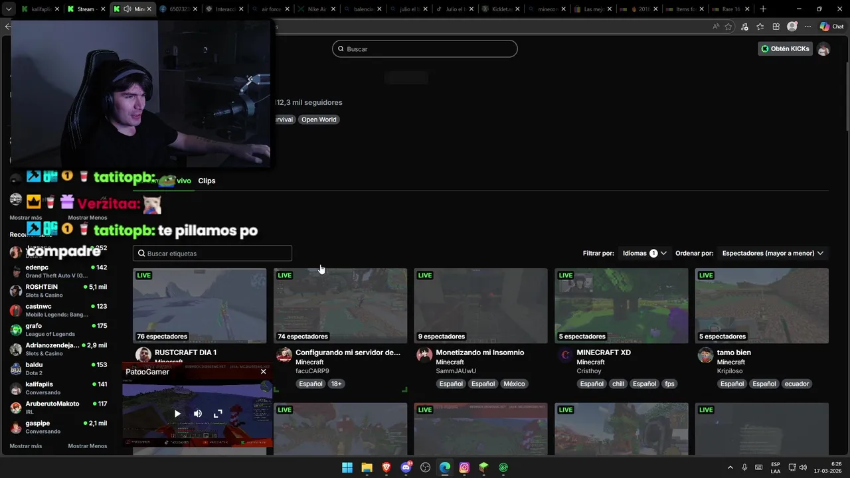The width and height of the screenshot is (850, 478).
Task: Switch to the Clips tab
Action: 207,181
